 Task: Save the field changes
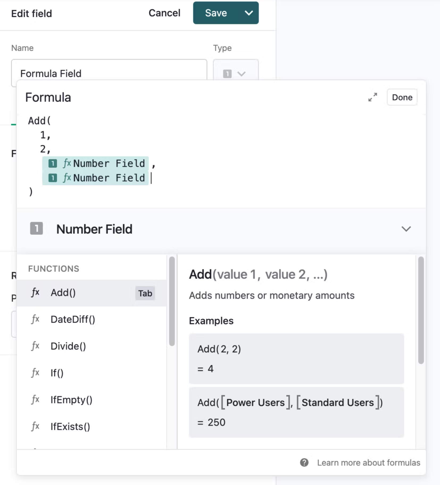pyautogui.click(x=216, y=13)
